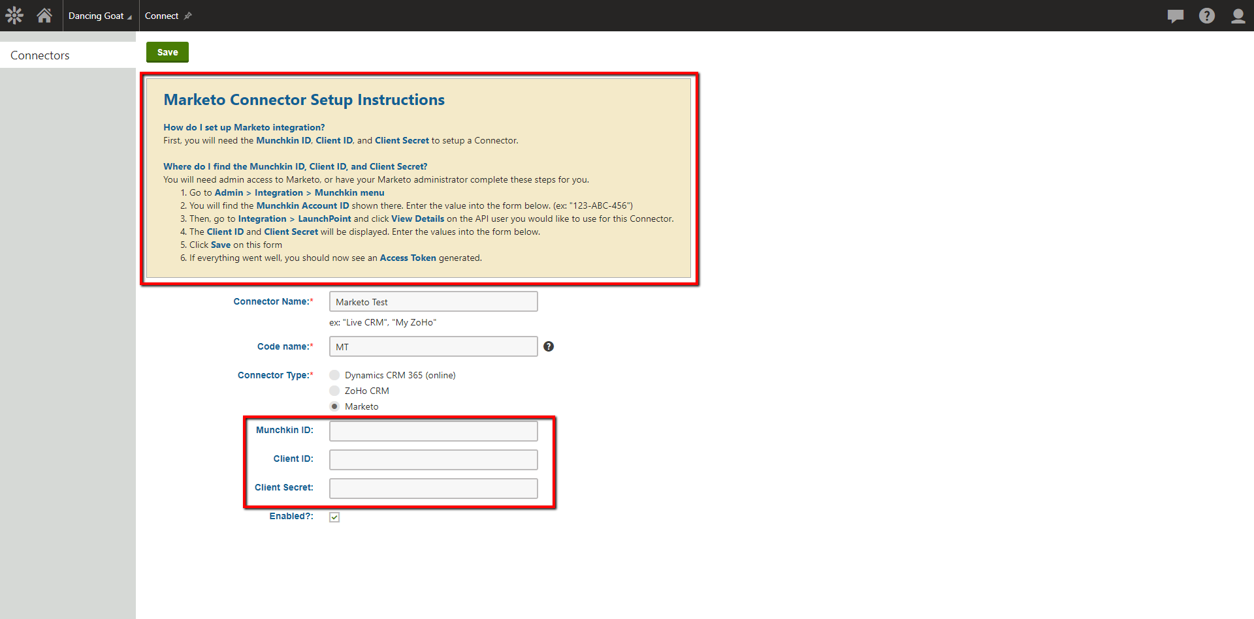Select Connectors in the left menu
Image resolution: width=1254 pixels, height=619 pixels.
[x=68, y=55]
